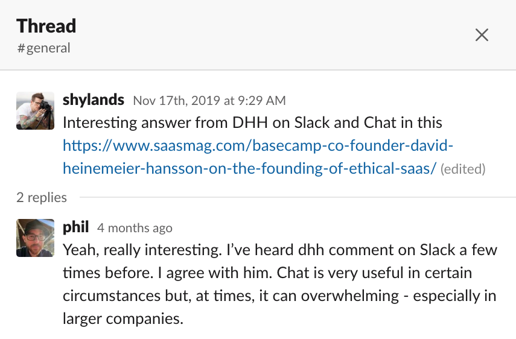516x339 pixels.
Task: Click the shylands username
Action: [x=94, y=100]
